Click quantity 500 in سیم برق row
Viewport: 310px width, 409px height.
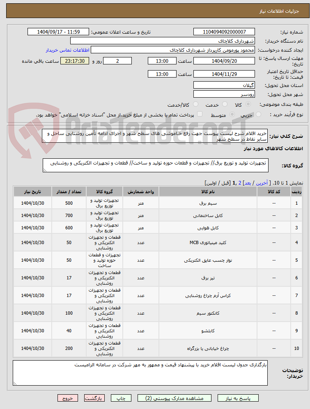click(69, 203)
